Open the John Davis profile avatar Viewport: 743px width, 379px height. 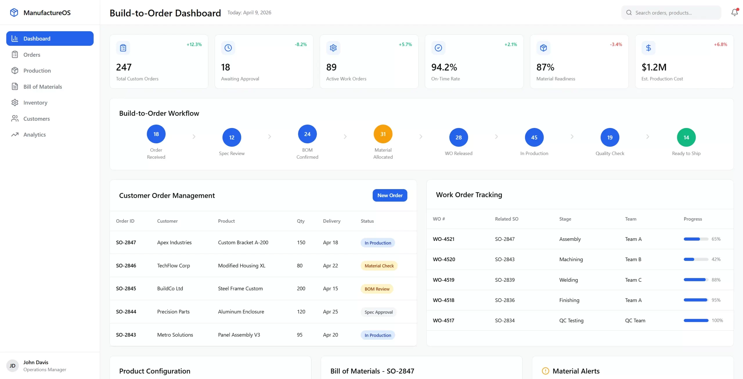[12, 366]
